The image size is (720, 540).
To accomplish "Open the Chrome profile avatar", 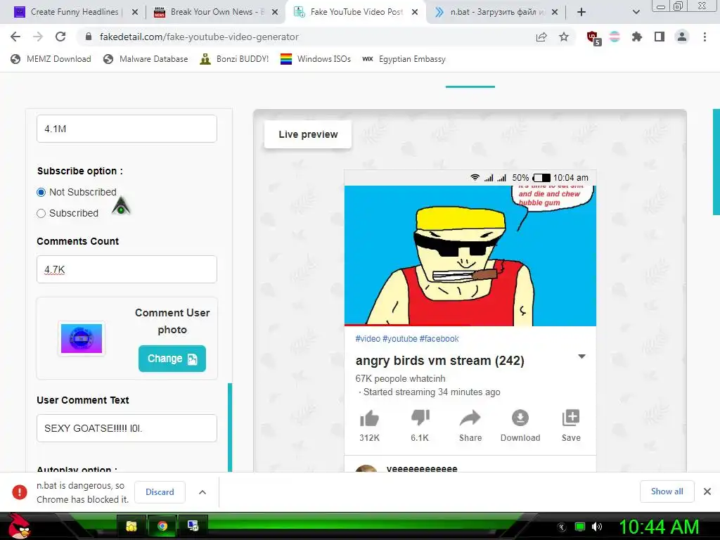I will click(x=682, y=37).
